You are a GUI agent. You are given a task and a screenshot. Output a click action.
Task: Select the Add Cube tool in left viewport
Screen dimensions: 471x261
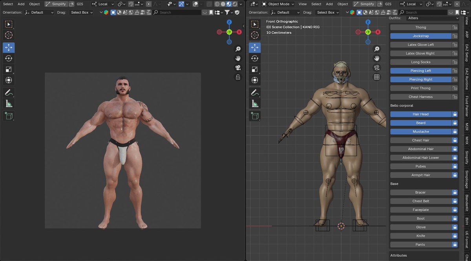[x=9, y=116]
